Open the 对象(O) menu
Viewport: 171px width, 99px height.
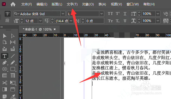88,4
